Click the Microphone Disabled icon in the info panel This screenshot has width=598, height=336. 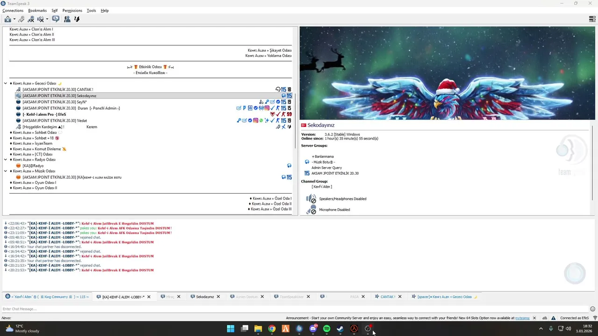311,210
